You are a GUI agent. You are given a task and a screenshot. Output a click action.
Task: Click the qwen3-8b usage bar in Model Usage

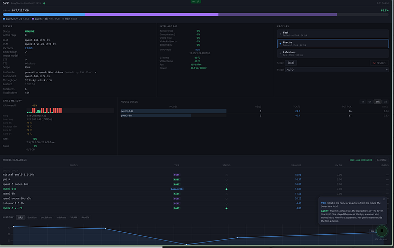click(156, 116)
